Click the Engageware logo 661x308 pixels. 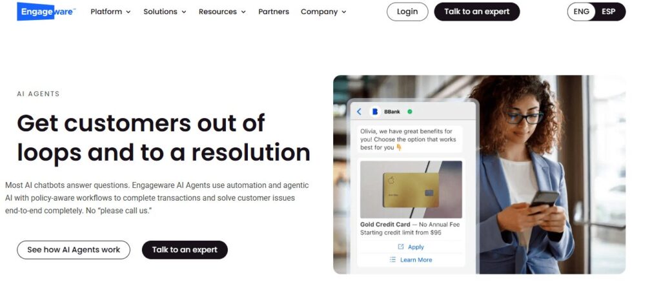(46, 12)
